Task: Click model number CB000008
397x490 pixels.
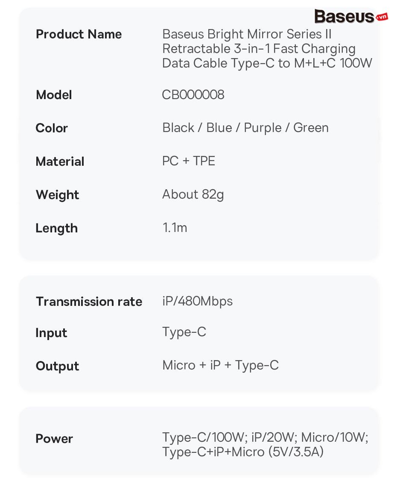Action: (193, 95)
